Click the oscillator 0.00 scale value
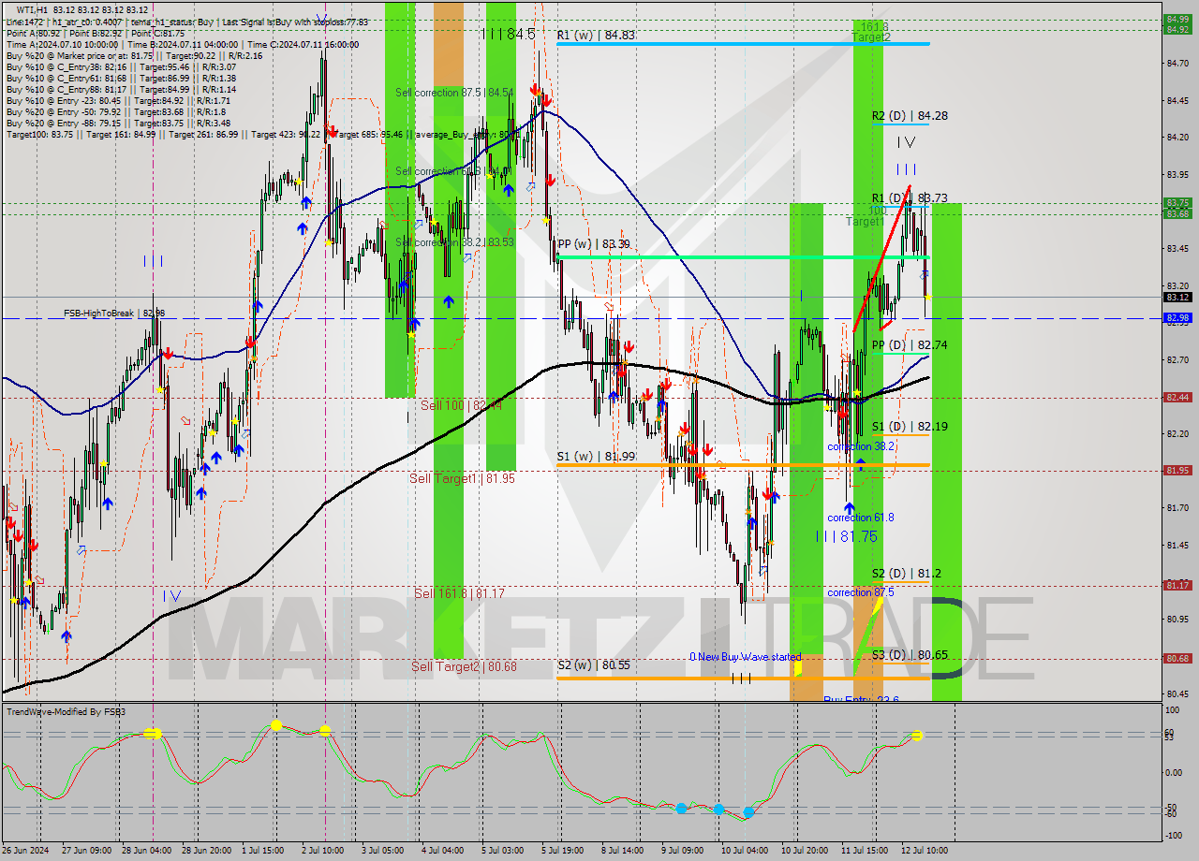The height and width of the screenshot is (861, 1199). pyautogui.click(x=1175, y=773)
